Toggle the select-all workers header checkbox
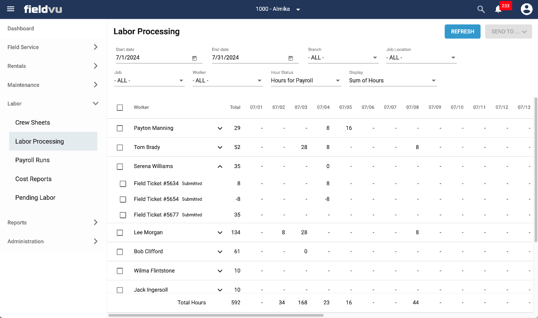Viewport: 538px width, 318px height. click(x=120, y=107)
